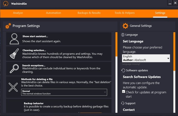
Task: Click the X icon for file deletion methods
Action: [13, 87]
